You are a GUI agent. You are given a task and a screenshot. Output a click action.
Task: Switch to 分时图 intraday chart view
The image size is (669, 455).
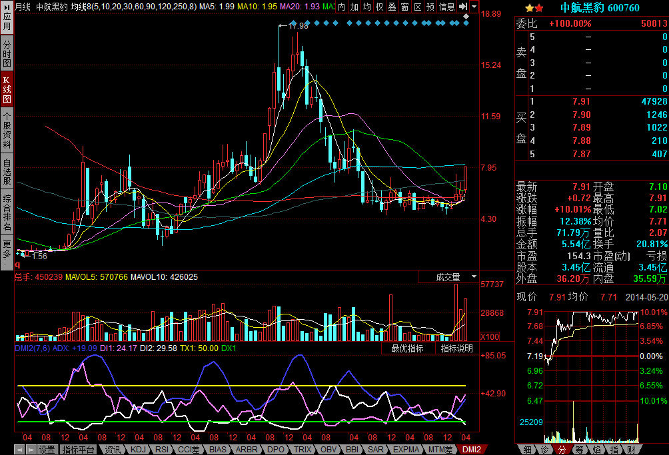click(7, 54)
